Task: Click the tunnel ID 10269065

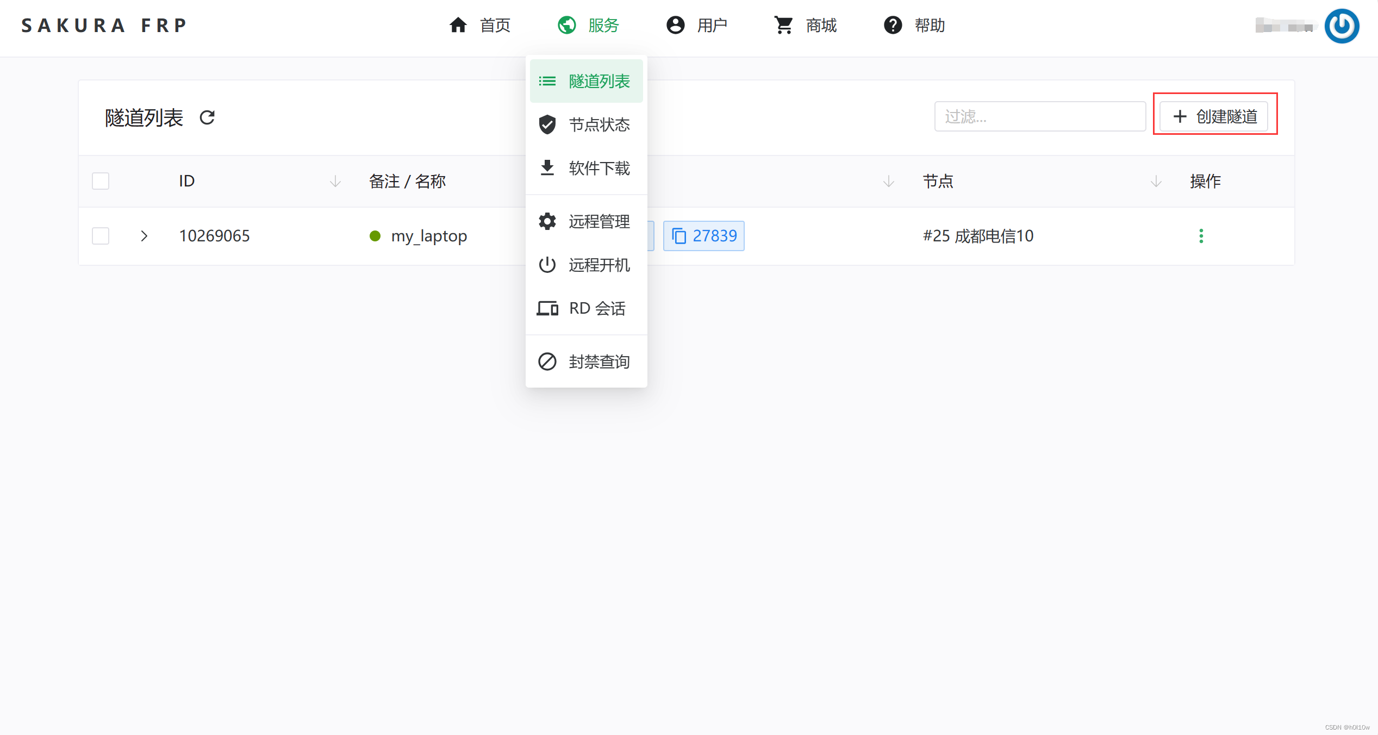Action: click(214, 236)
